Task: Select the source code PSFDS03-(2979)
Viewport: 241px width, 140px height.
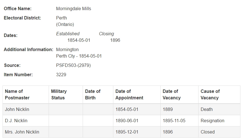Action: (x=73, y=65)
